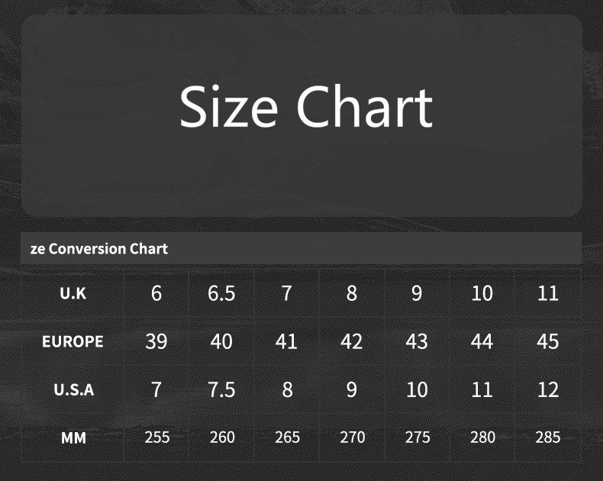This screenshot has width=603, height=481.
Task: Select the MM row label
Action: 73,437
